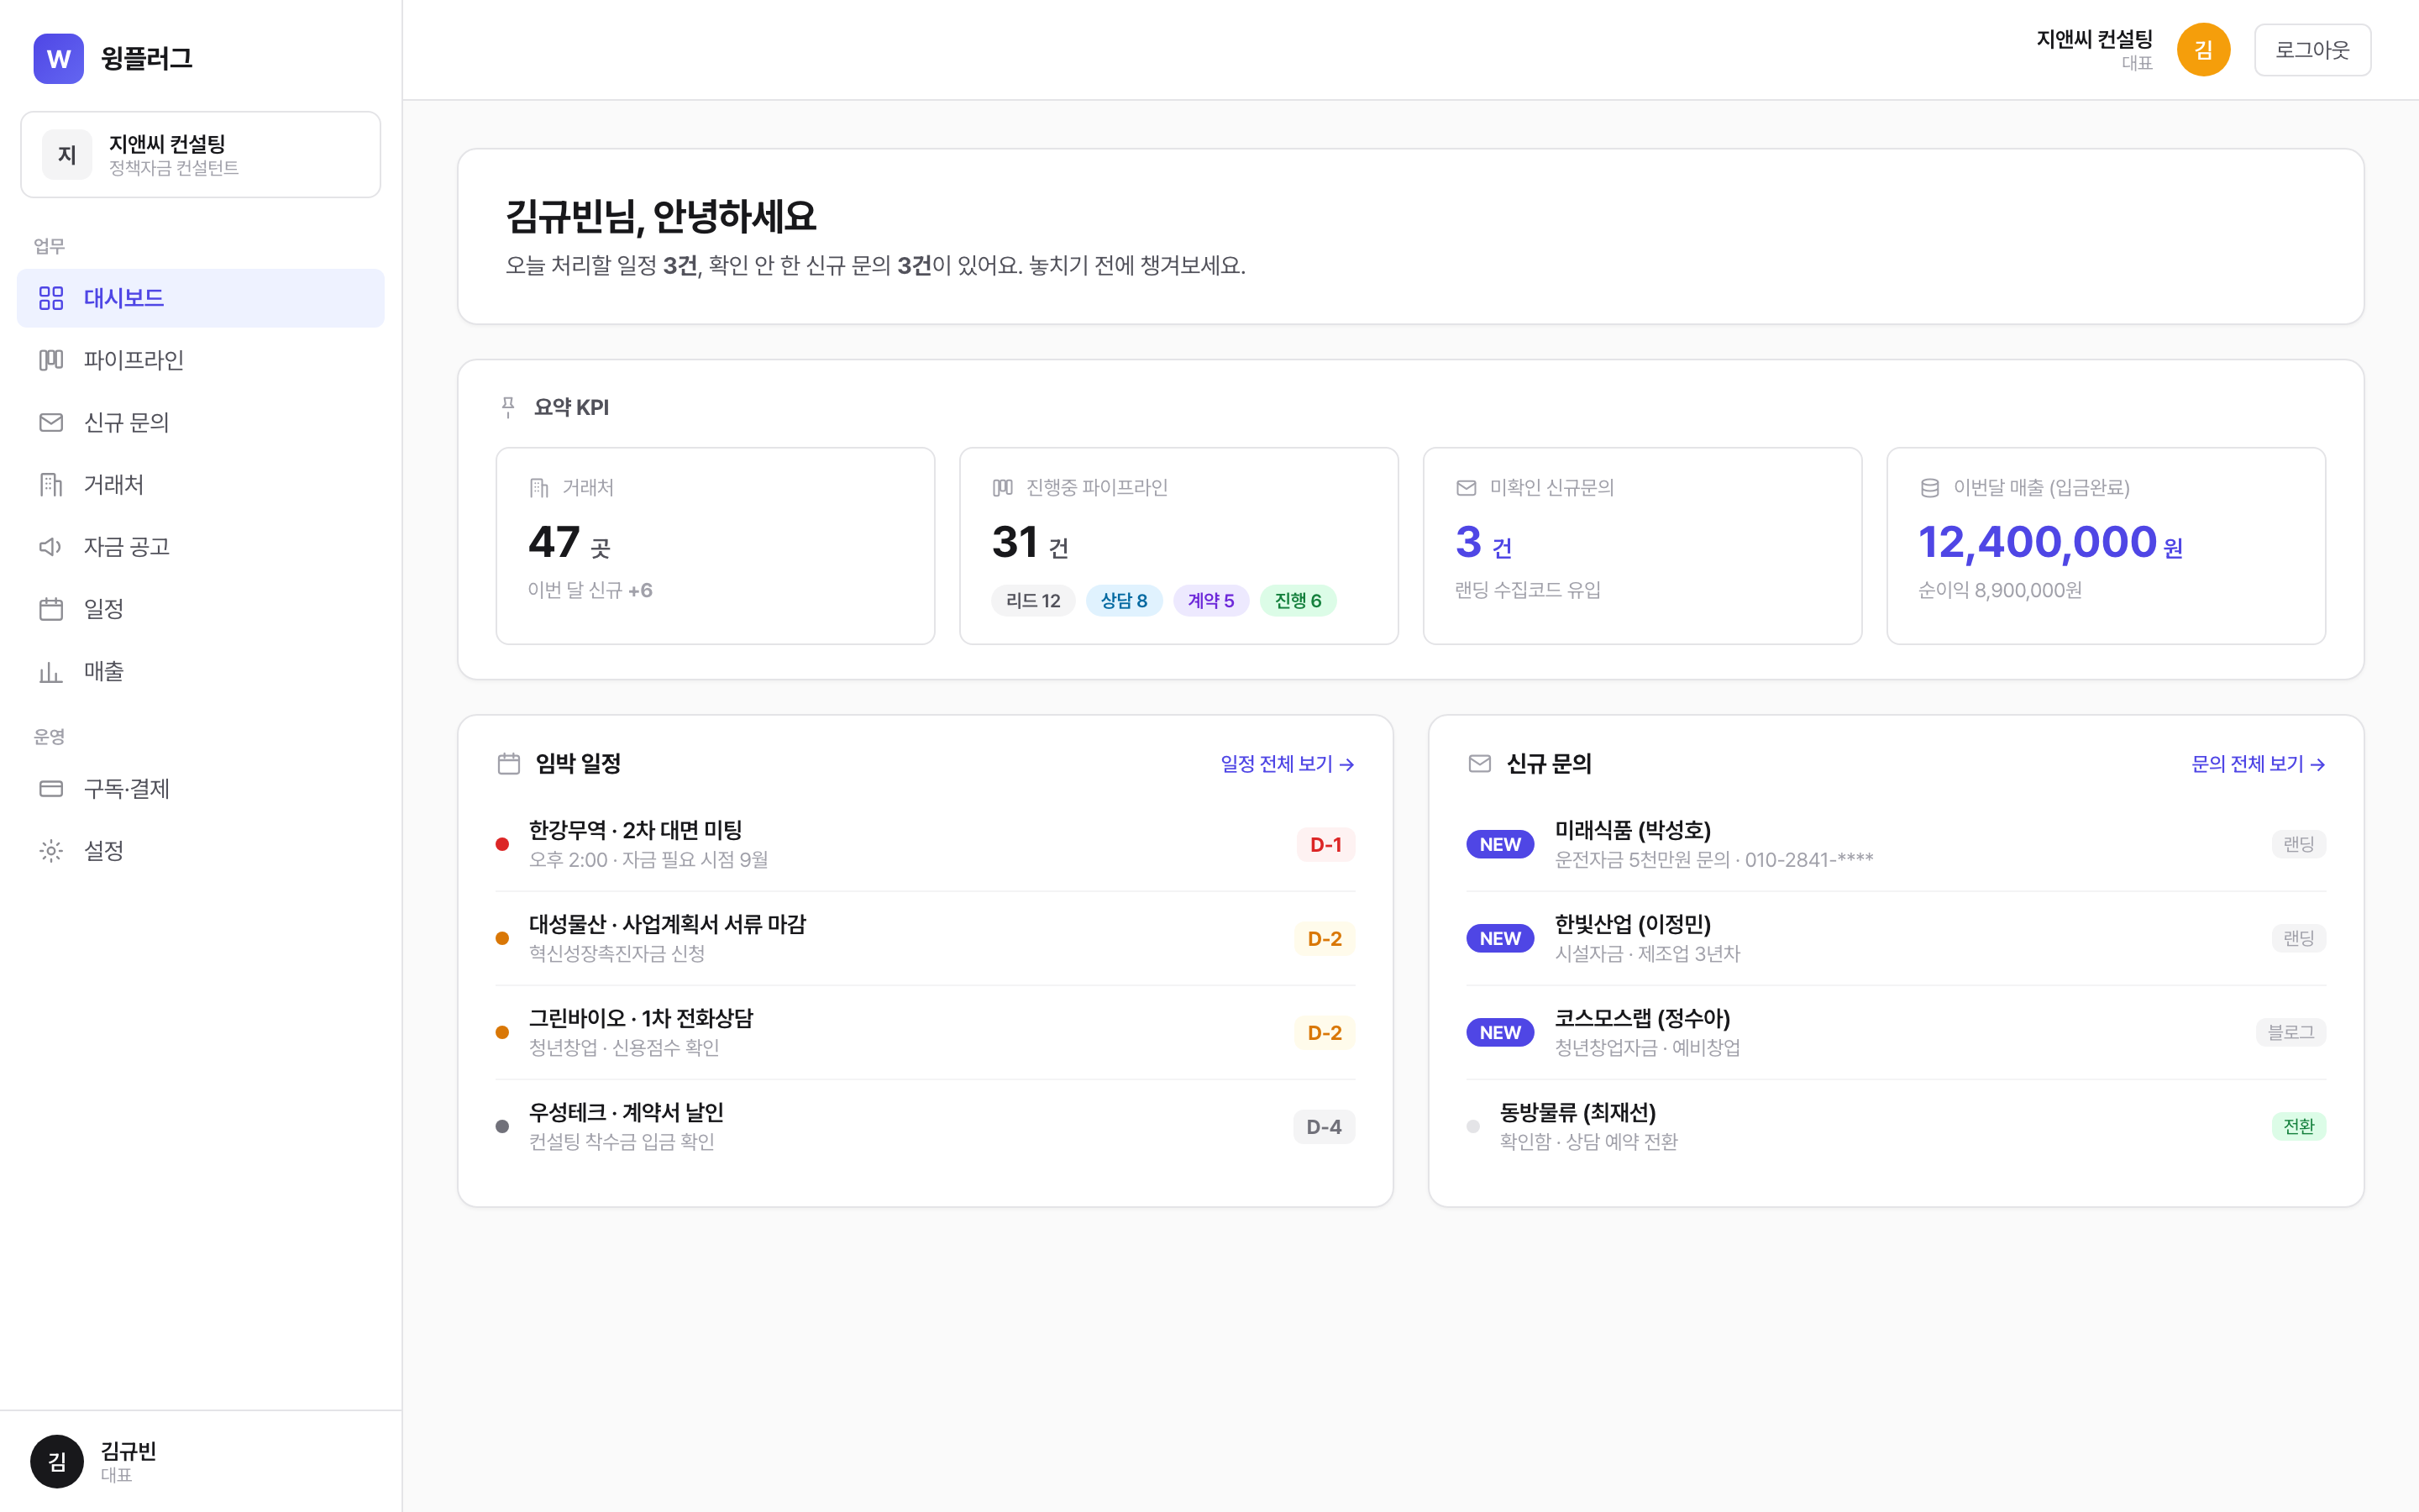The width and height of the screenshot is (2419, 1512).
Task: Click the 설정 gear icon
Action: coord(51,851)
